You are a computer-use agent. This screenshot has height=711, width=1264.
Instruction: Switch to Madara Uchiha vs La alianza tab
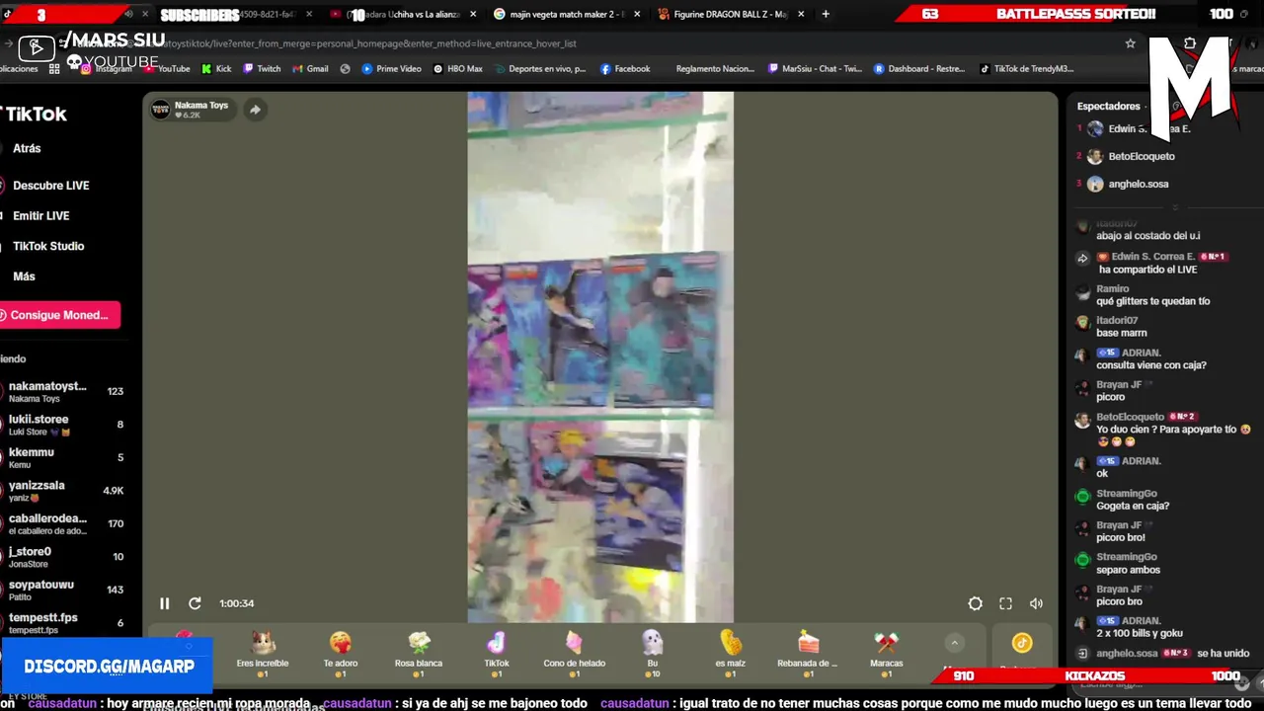coord(403,14)
